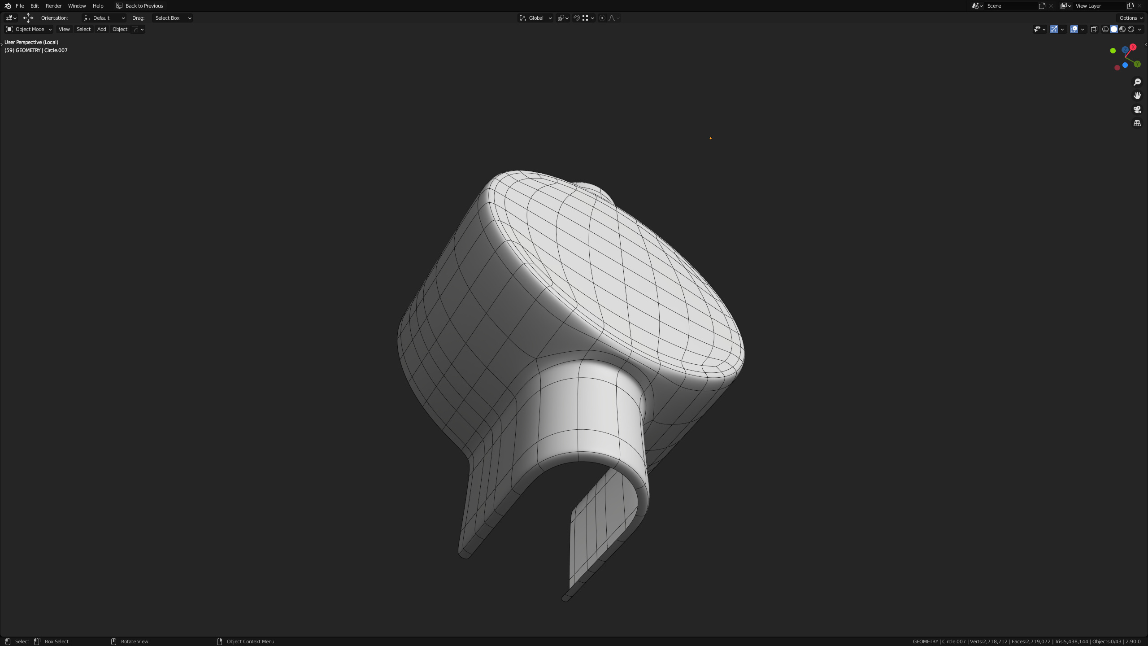Open the transform pivot point selector
Viewport: 1148px width, 646px height.
tap(563, 18)
